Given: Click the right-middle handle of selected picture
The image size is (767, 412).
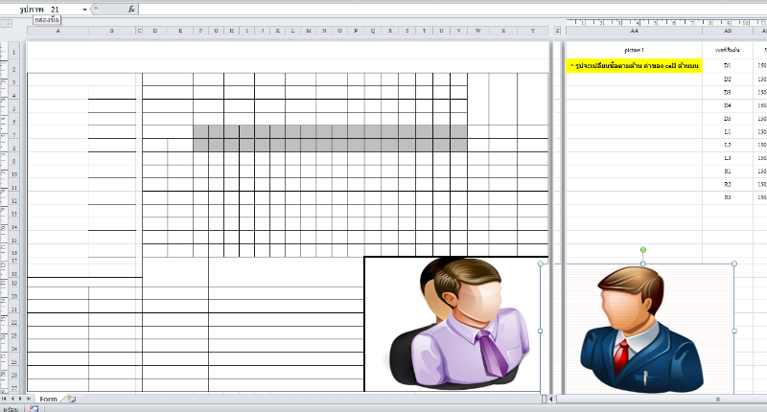Looking at the screenshot, I should pyautogui.click(x=734, y=331).
